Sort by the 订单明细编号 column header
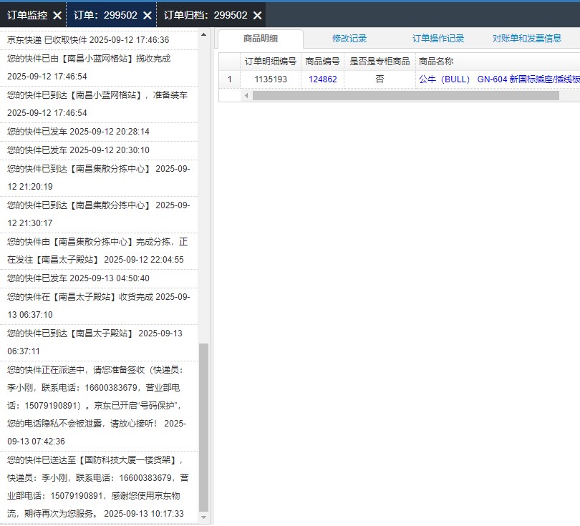Screen dimensions: 580x526 coord(270,62)
